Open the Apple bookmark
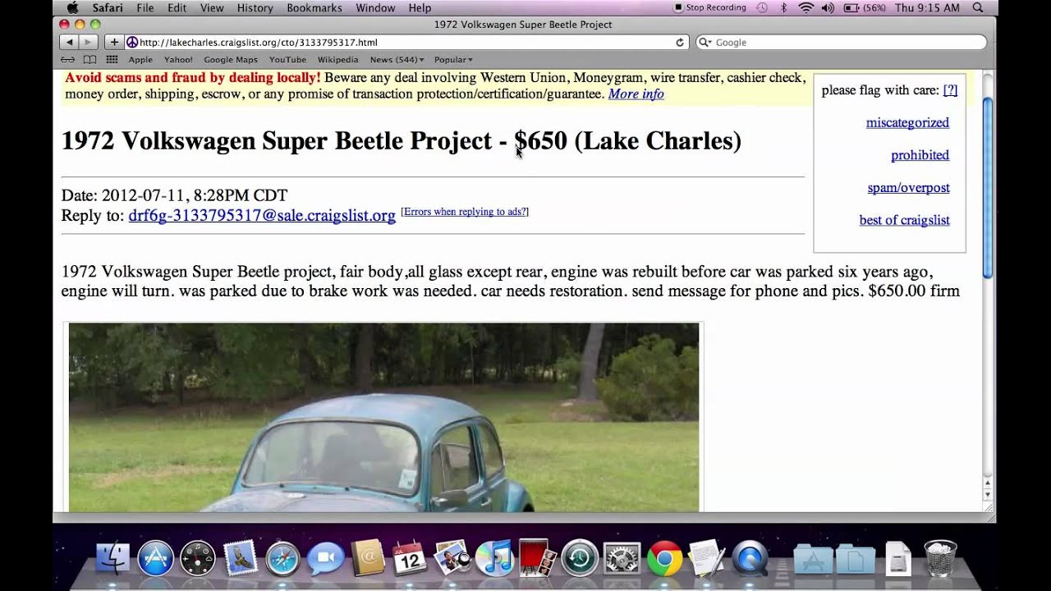1051x591 pixels. [140, 60]
